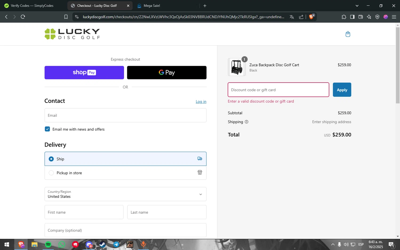The image size is (400, 250).
Task: Open Brave Shields lion icon
Action: click(x=311, y=17)
